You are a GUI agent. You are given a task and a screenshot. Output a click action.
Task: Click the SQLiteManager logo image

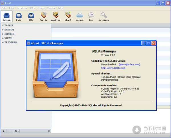coord(56,74)
